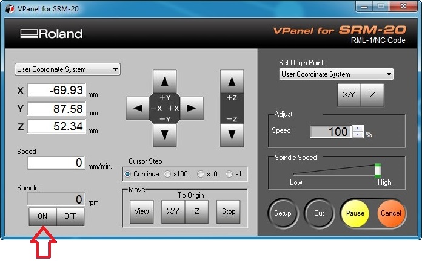
Task: Click the Adjust Speed percent field showing 100
Action: 331,132
